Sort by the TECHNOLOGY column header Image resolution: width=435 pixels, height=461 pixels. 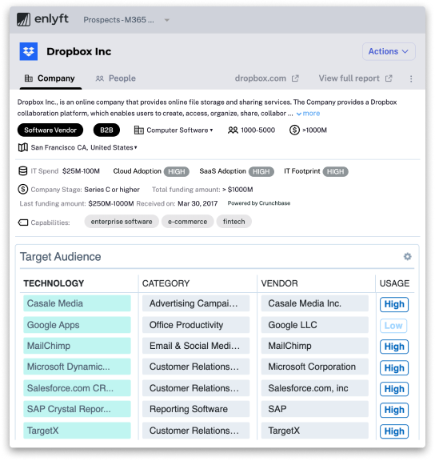click(54, 283)
